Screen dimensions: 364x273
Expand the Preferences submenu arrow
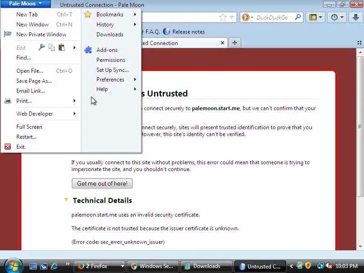(x=135, y=80)
